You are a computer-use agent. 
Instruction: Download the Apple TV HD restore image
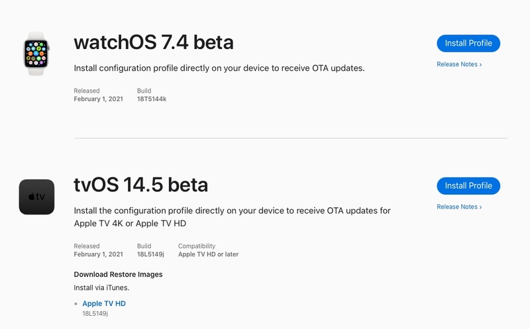coord(104,303)
